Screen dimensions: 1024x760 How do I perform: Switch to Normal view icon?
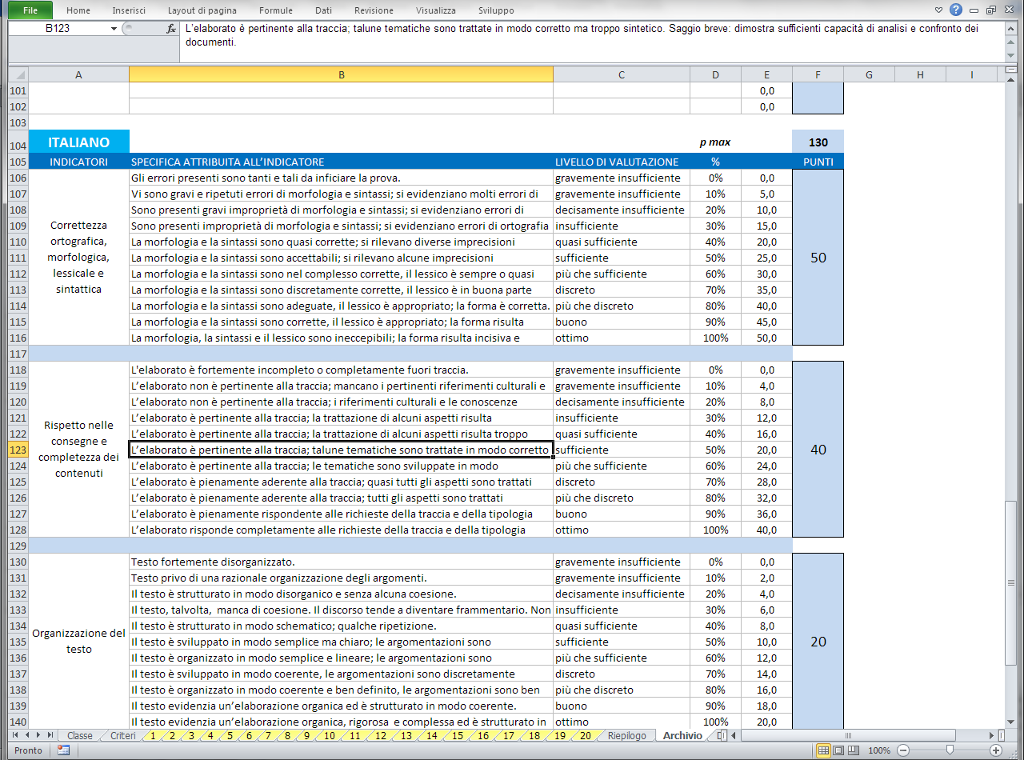(822, 750)
